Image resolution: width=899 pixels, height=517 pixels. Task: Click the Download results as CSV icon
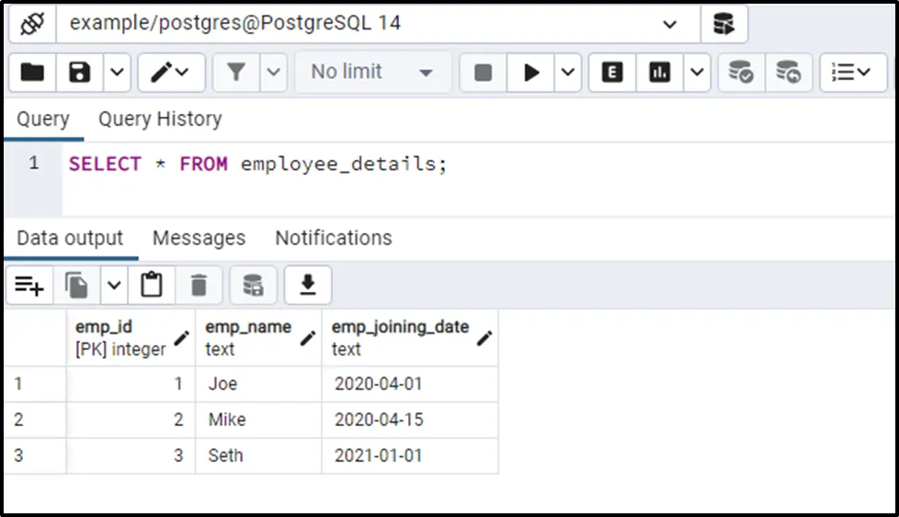(308, 287)
